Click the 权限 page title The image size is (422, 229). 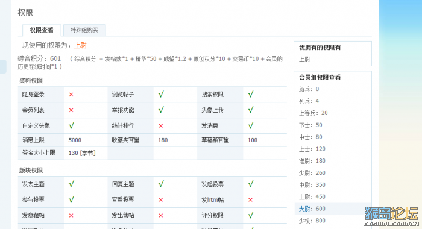[x=25, y=13]
